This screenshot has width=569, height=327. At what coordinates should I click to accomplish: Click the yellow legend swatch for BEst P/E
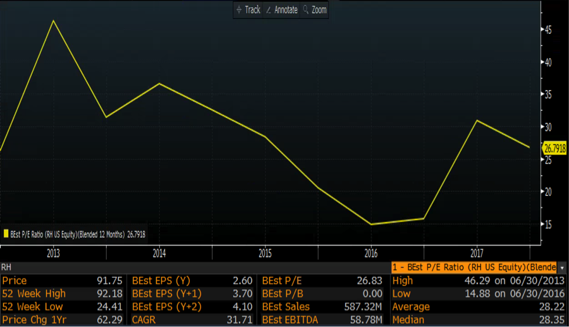(x=6, y=234)
